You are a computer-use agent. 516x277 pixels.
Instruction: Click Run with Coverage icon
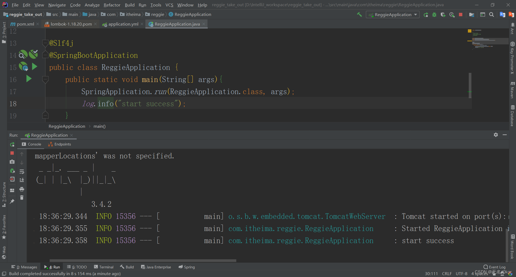443,15
